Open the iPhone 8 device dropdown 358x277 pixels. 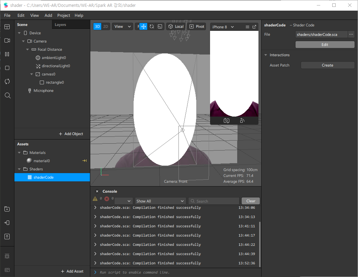click(223, 27)
